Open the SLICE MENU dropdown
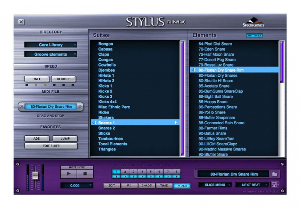This screenshot has width=301, height=208. (215, 185)
